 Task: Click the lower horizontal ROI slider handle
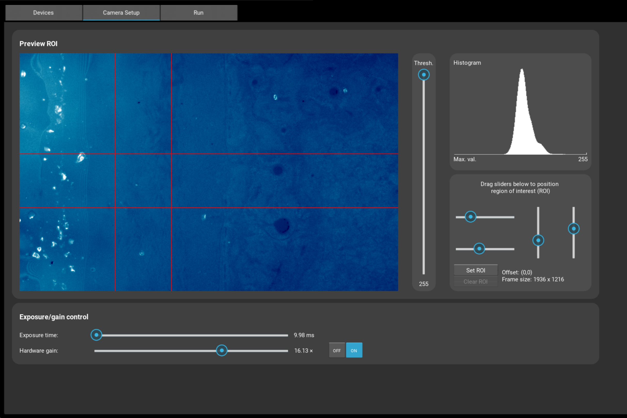[479, 249]
